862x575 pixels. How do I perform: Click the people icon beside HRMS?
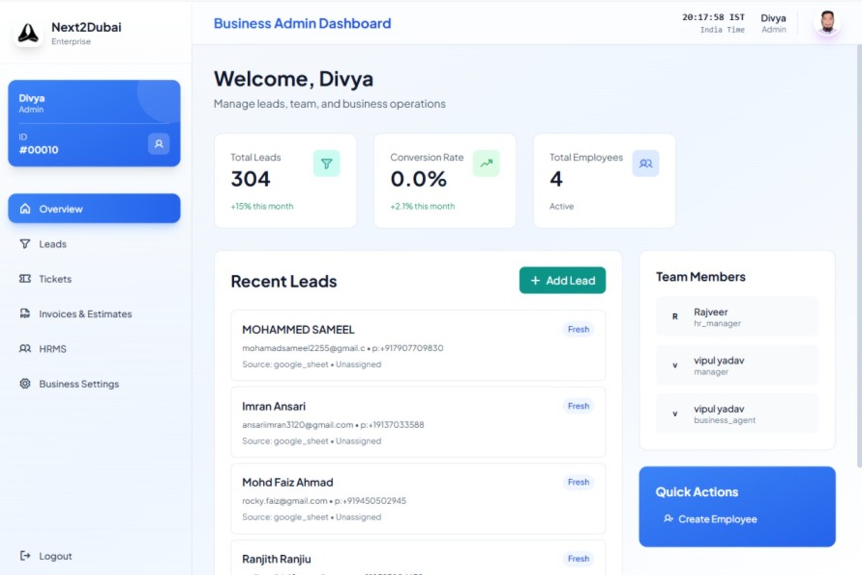click(25, 348)
